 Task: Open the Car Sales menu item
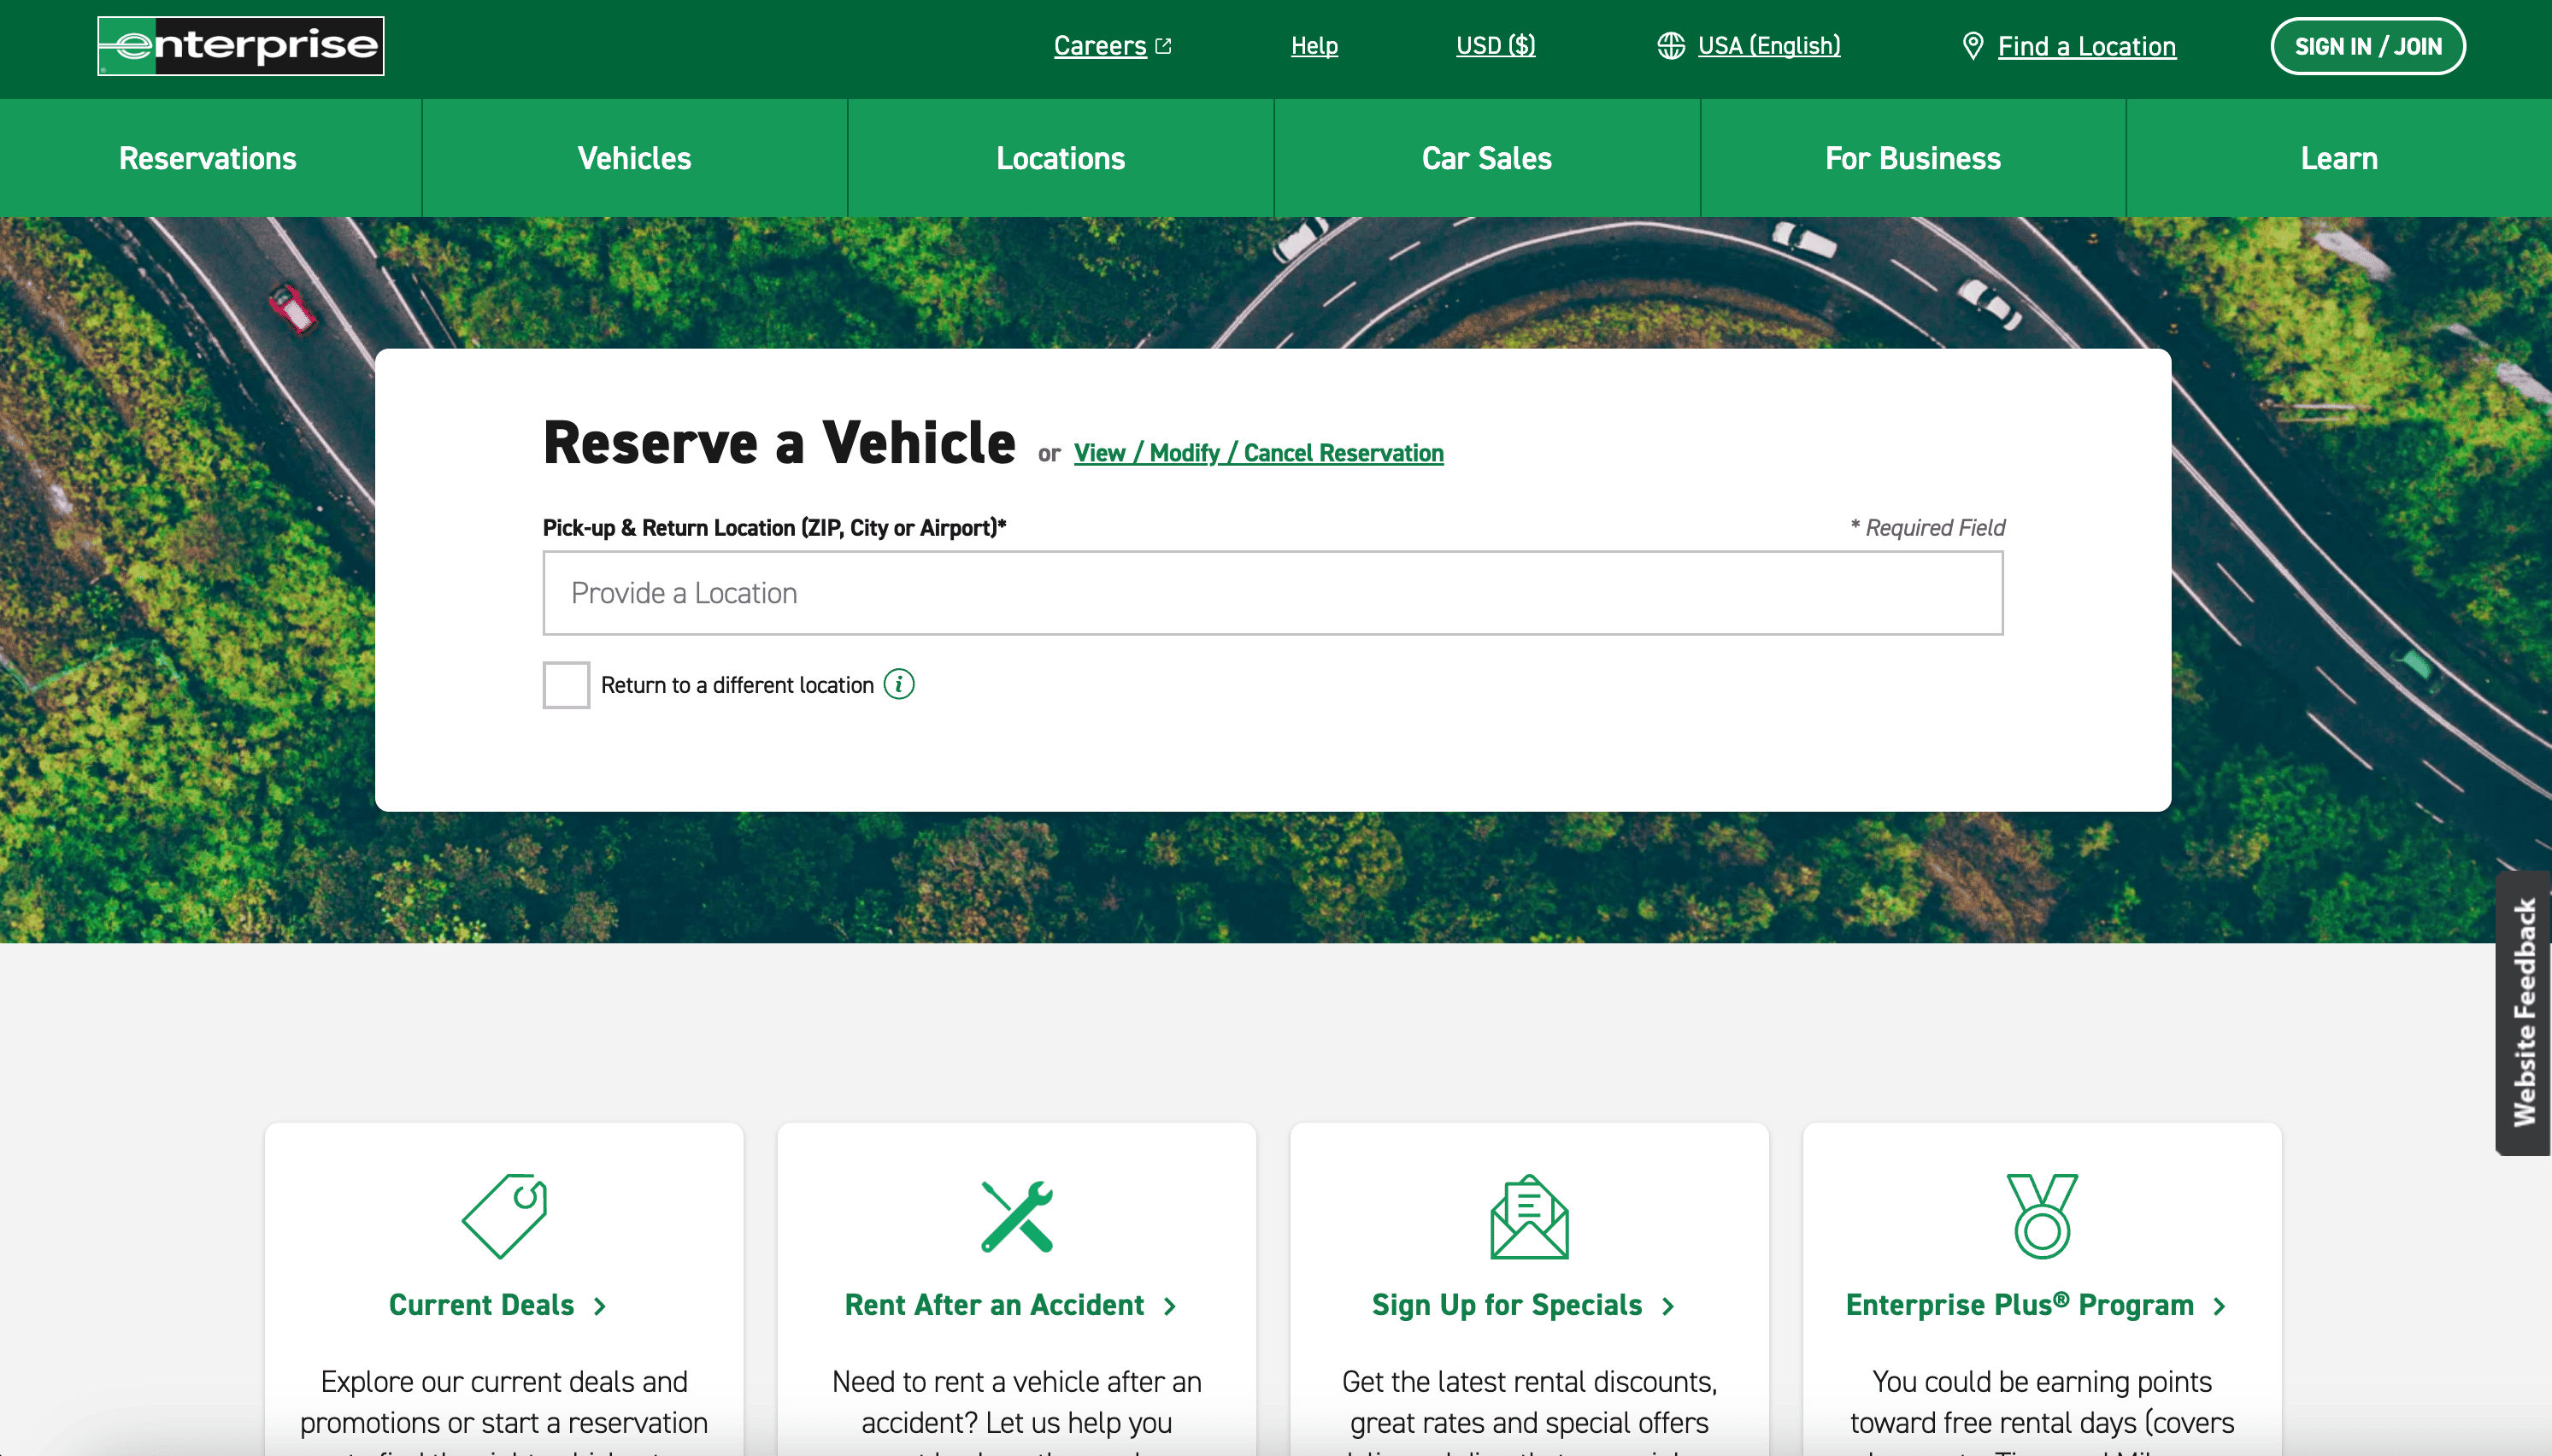(x=1486, y=158)
